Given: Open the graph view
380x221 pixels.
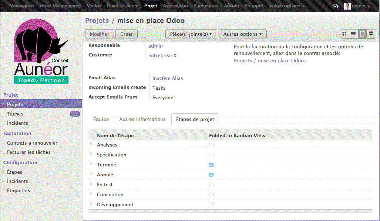Looking at the screenshot, I should point(371,34).
